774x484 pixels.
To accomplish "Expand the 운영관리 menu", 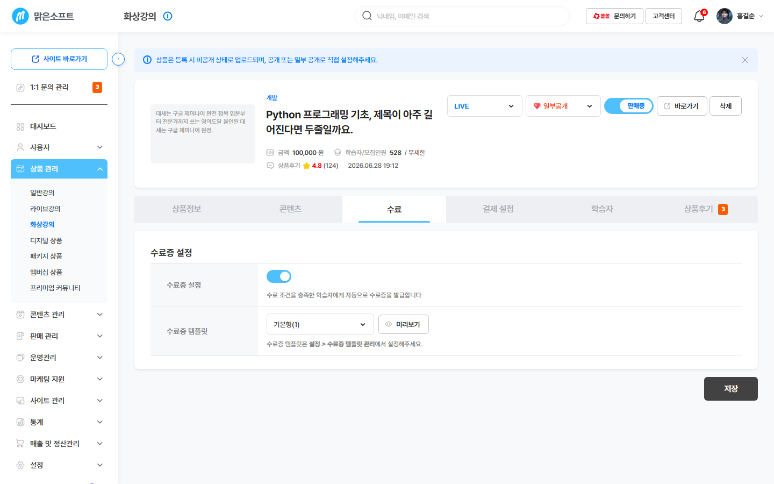I will click(100, 358).
